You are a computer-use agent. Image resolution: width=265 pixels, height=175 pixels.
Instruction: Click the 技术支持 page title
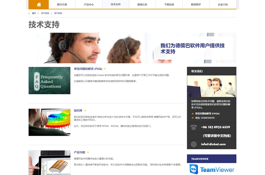[x=44, y=25]
